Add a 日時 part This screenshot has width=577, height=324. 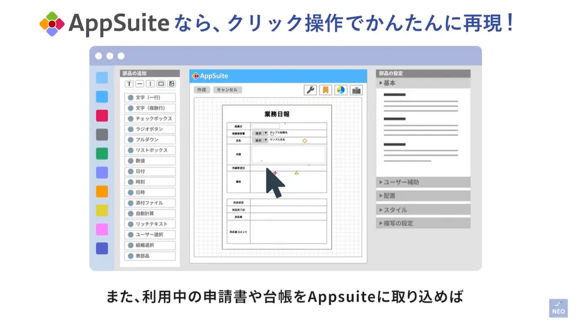pyautogui.click(x=150, y=192)
